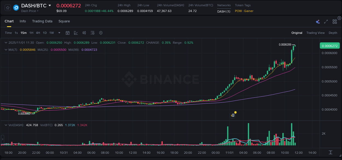Open chart settings via the hexagon icon
342x160 pixels.
101,33
